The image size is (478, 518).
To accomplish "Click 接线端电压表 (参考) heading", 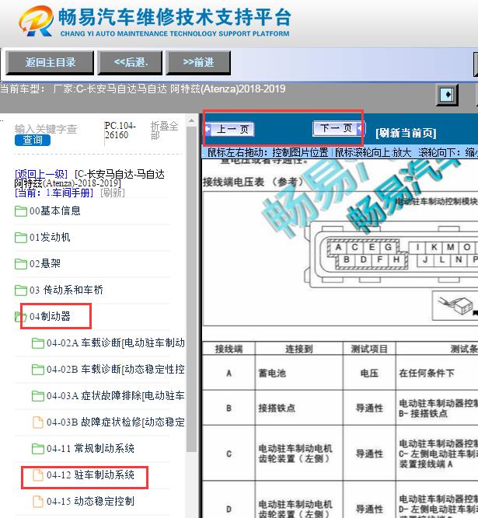I will [x=253, y=182].
